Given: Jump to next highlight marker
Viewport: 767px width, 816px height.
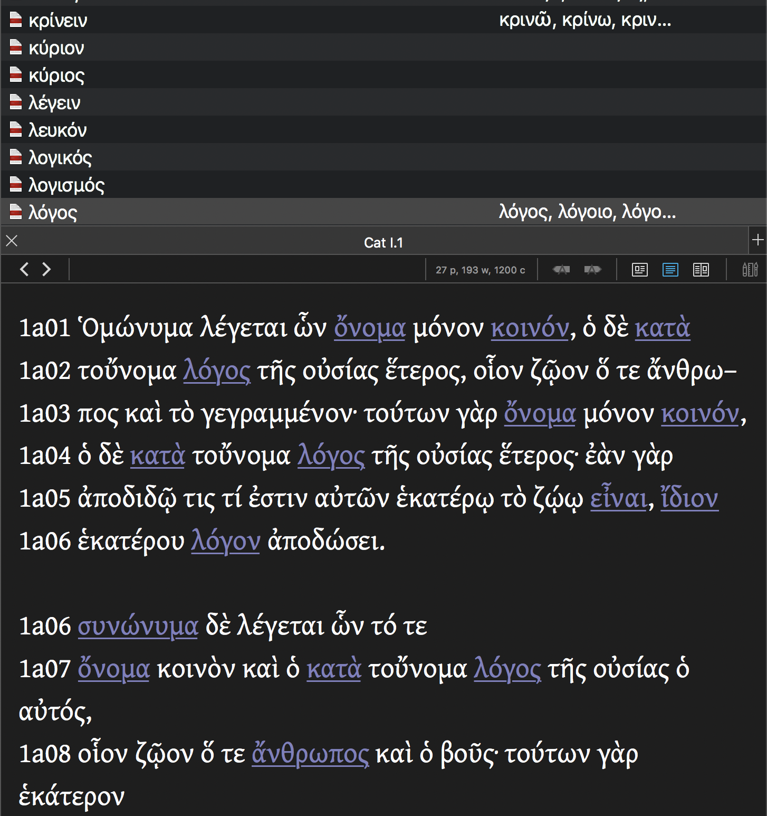Looking at the screenshot, I should pos(592,270).
